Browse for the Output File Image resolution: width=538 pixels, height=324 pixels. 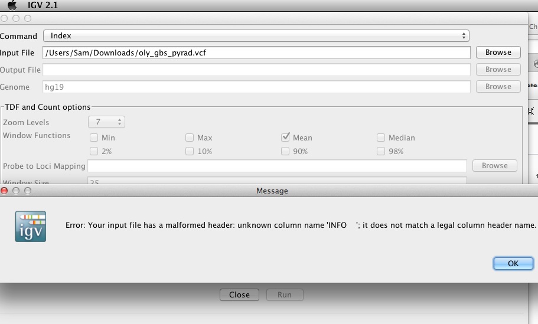498,70
